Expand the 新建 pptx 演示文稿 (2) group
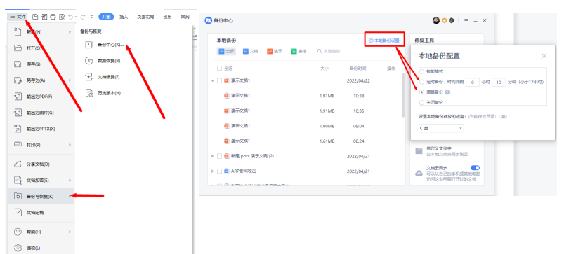This screenshot has width=564, height=254. point(213,156)
